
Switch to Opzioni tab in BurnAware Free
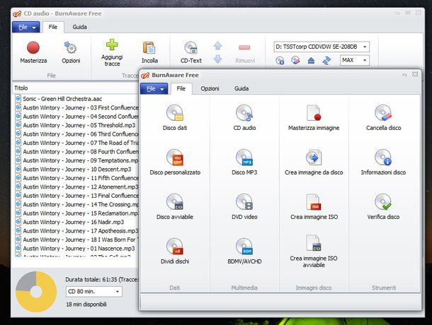210,88
